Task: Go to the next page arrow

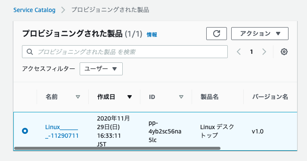Action: (264, 52)
